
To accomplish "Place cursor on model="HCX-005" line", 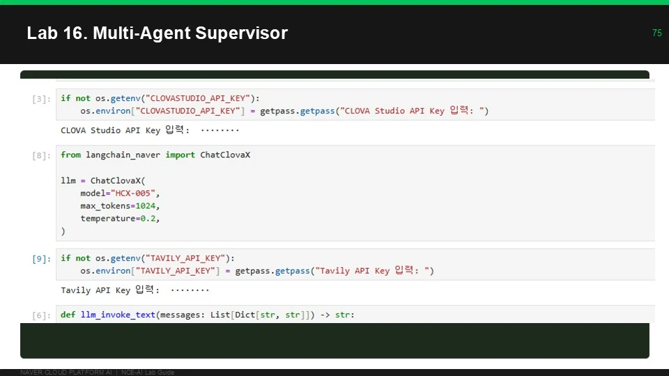I will [x=120, y=193].
